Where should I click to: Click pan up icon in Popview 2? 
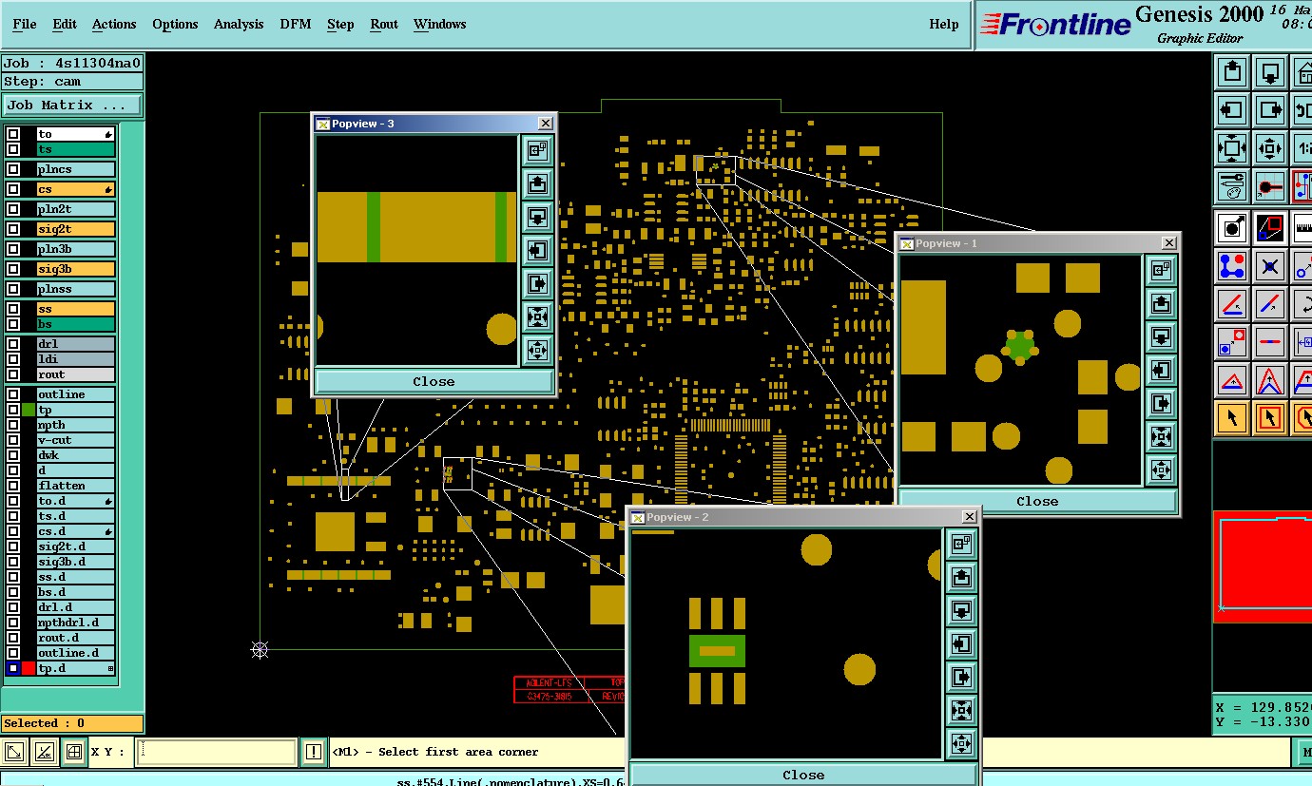[961, 577]
